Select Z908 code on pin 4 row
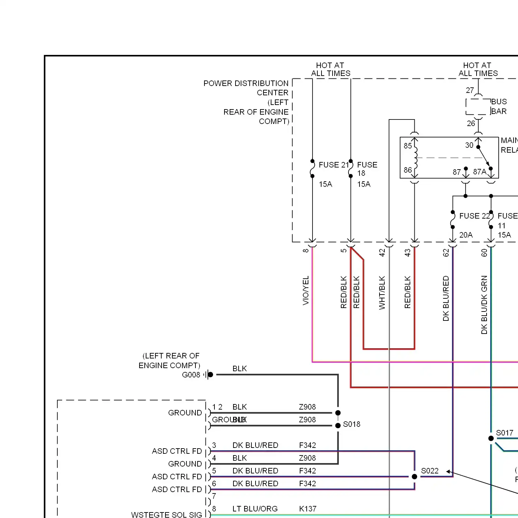518x518 pixels. tap(307, 458)
